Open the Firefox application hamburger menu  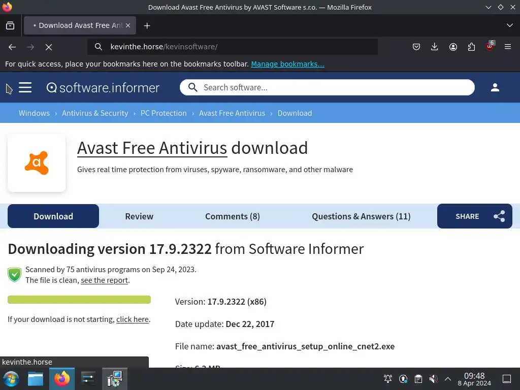(508, 47)
